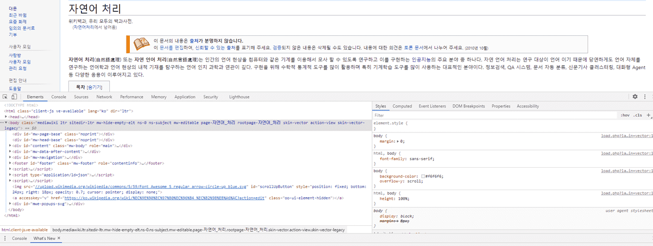This screenshot has height=246, width=653.
Task: Select the Event Listeners pane tab
Action: 432,106
